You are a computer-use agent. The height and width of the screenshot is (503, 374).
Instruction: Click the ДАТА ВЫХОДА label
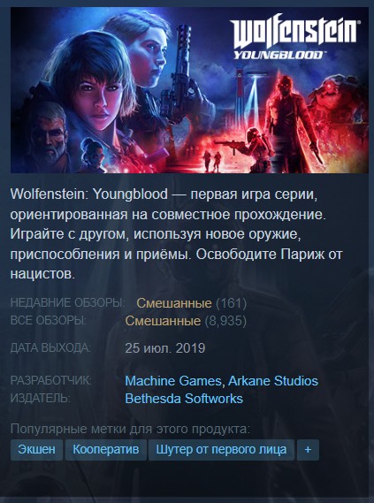[50, 347]
